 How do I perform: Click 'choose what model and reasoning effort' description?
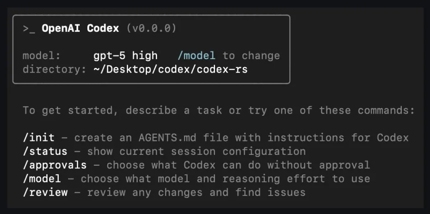[225, 179]
